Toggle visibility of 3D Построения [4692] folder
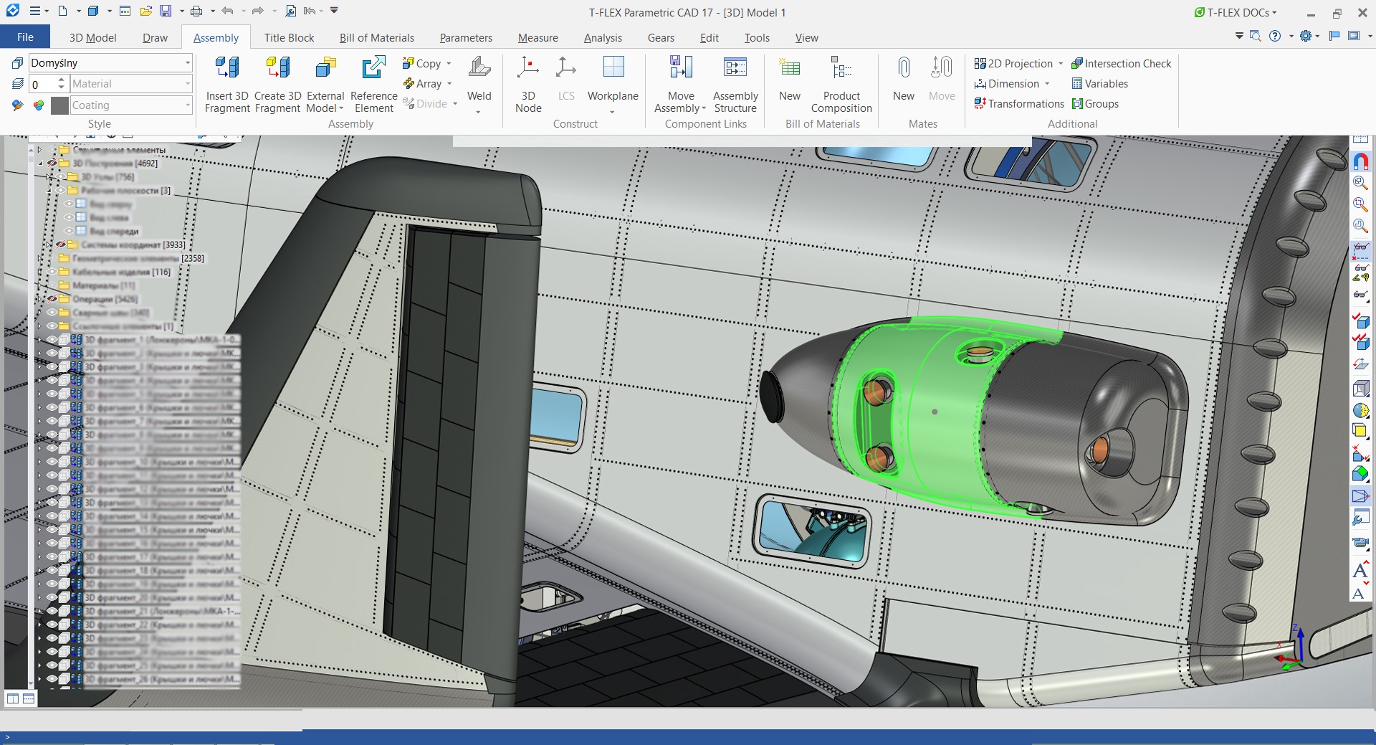 click(x=52, y=163)
